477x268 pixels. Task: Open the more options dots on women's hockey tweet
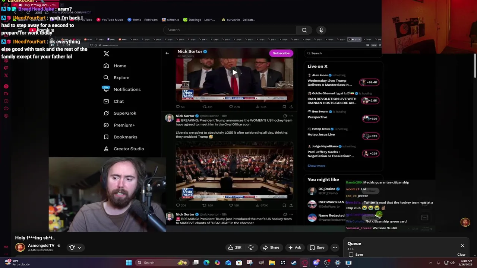[291, 116]
